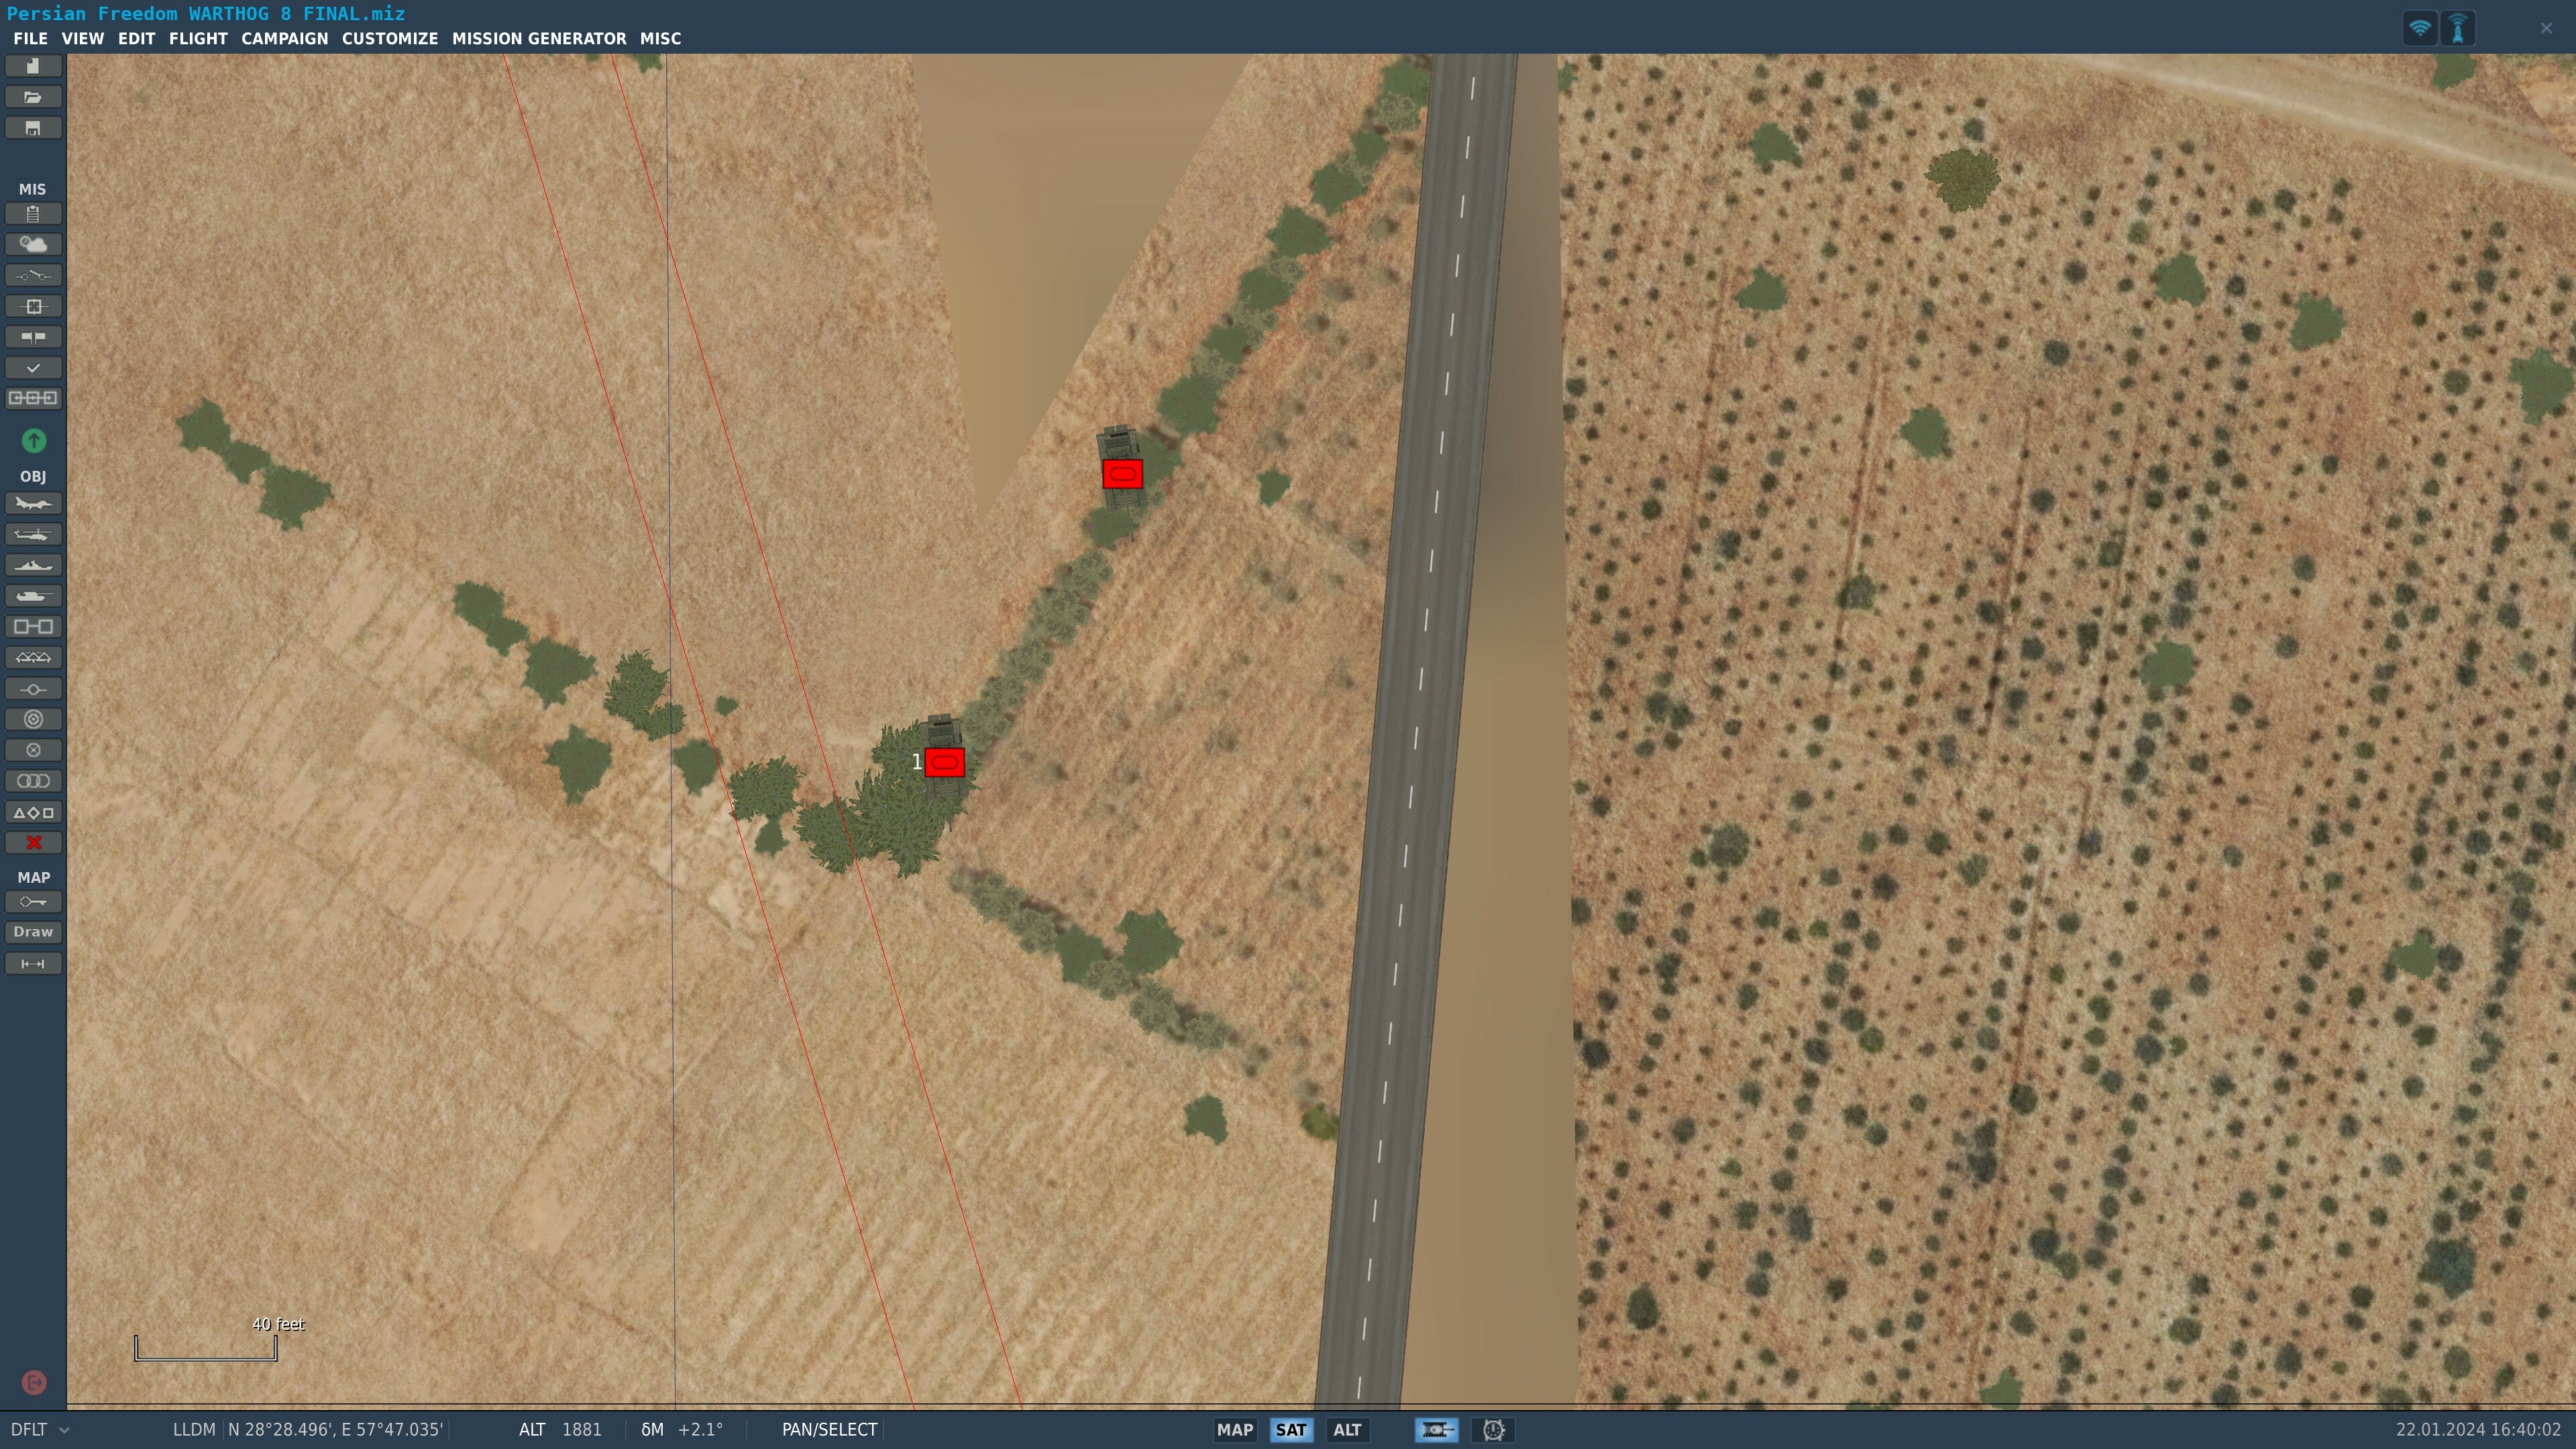
Task: Open the mission options checkmark icon
Action: (33, 368)
